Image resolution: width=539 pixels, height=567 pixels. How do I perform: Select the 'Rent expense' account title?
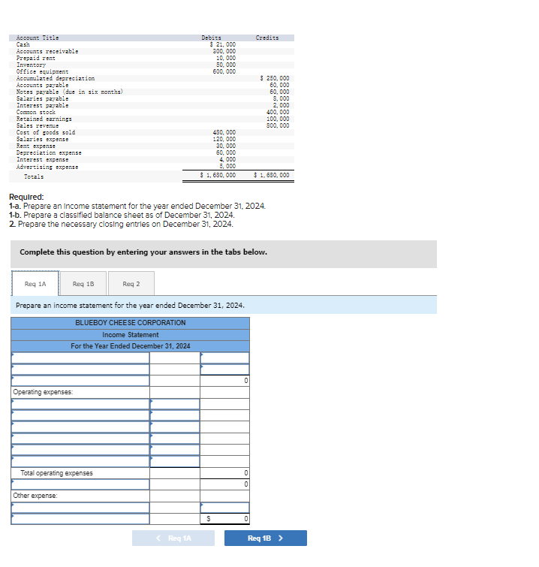[36, 146]
